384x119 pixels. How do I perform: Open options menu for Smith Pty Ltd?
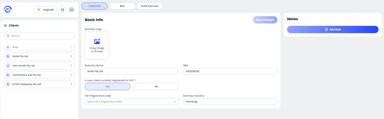(x=71, y=56)
